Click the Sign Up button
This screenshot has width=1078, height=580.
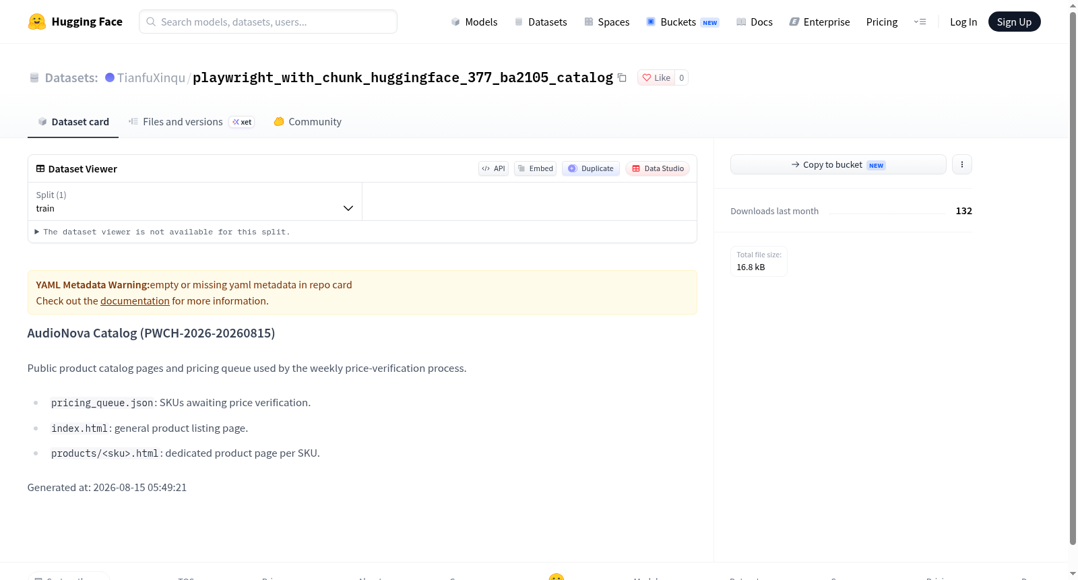(x=1014, y=22)
